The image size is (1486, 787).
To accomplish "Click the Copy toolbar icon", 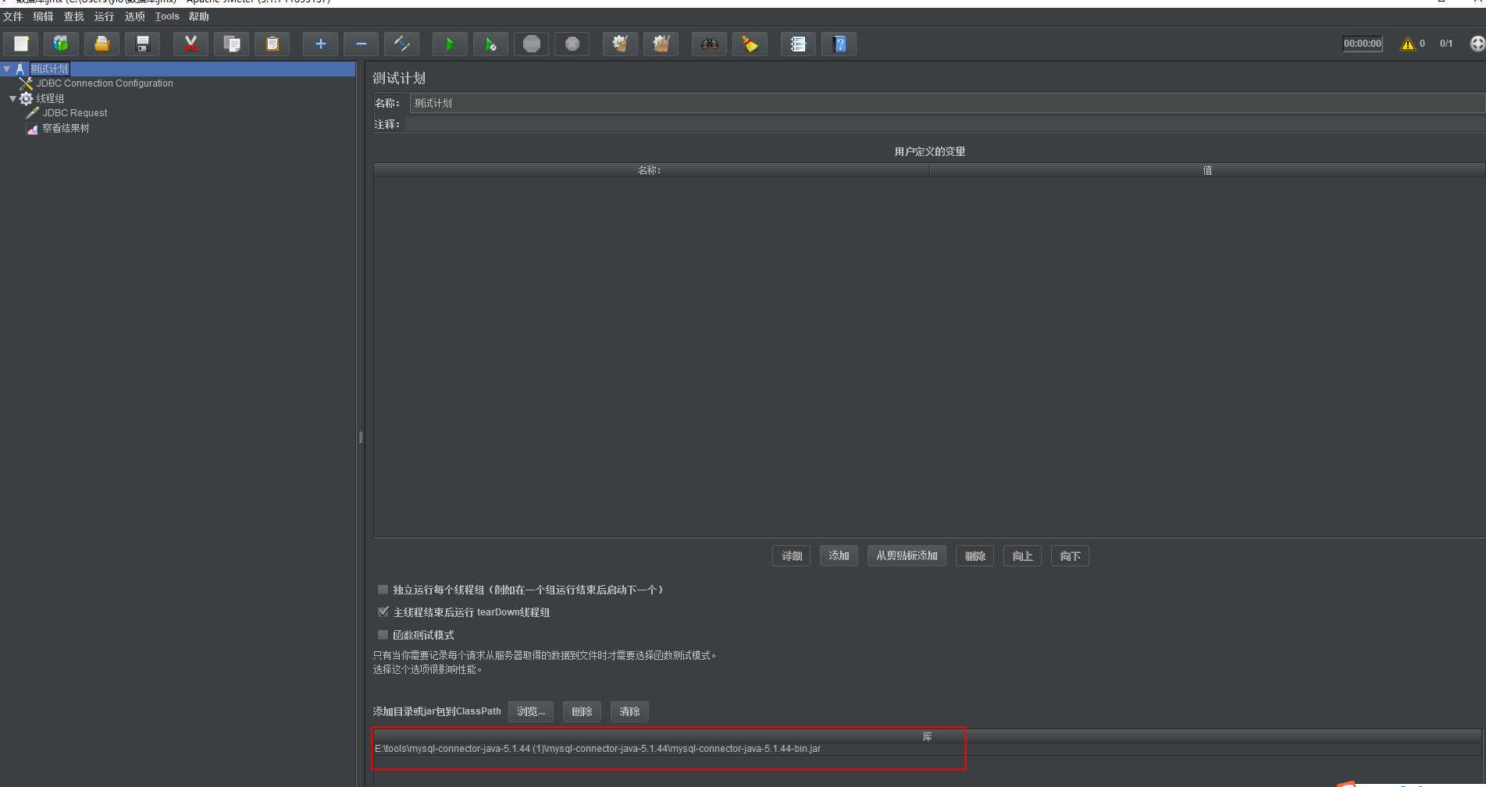I will [231, 44].
